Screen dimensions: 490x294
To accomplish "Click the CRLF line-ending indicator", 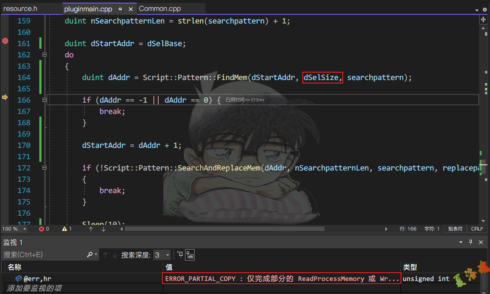I will (x=477, y=229).
